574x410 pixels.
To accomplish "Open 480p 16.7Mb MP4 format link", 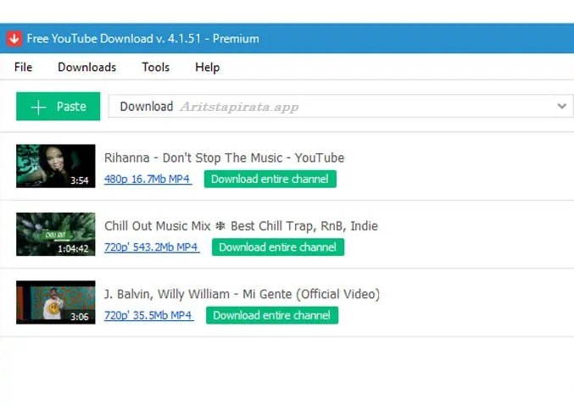I will click(x=148, y=180).
